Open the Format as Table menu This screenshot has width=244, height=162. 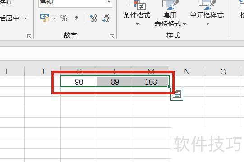[170, 13]
